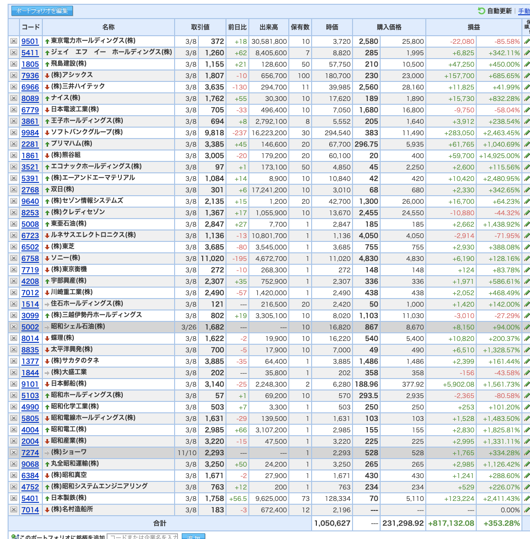The width and height of the screenshot is (530, 539).
Task: Edit pencil icon on 名村造船所 row
Action: pos(527,510)
